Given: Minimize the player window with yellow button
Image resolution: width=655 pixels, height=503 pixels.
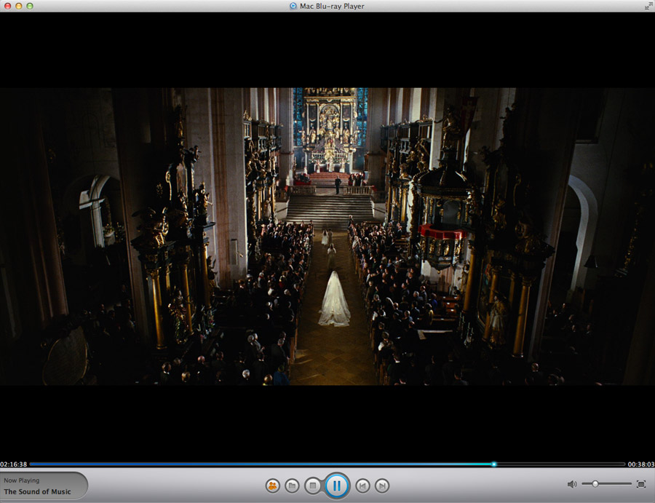Looking at the screenshot, I should (x=18, y=6).
